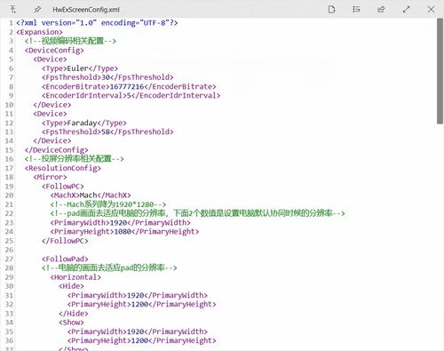Viewport: 444px width, 351px height.
Task: Click the upward arrow icon in the title bar
Action: tap(12, 10)
